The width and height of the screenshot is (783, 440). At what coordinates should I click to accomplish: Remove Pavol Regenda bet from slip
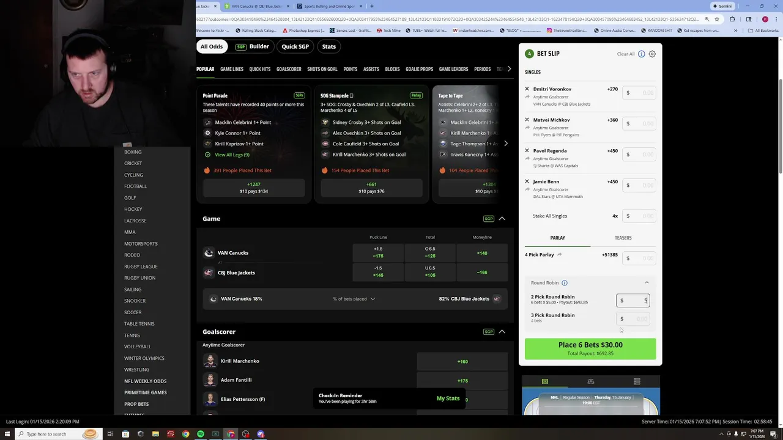(527, 150)
